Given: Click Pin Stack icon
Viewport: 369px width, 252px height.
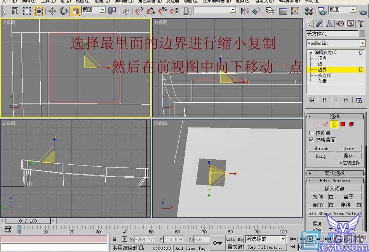Looking at the screenshot, I should pyautogui.click(x=312, y=100).
